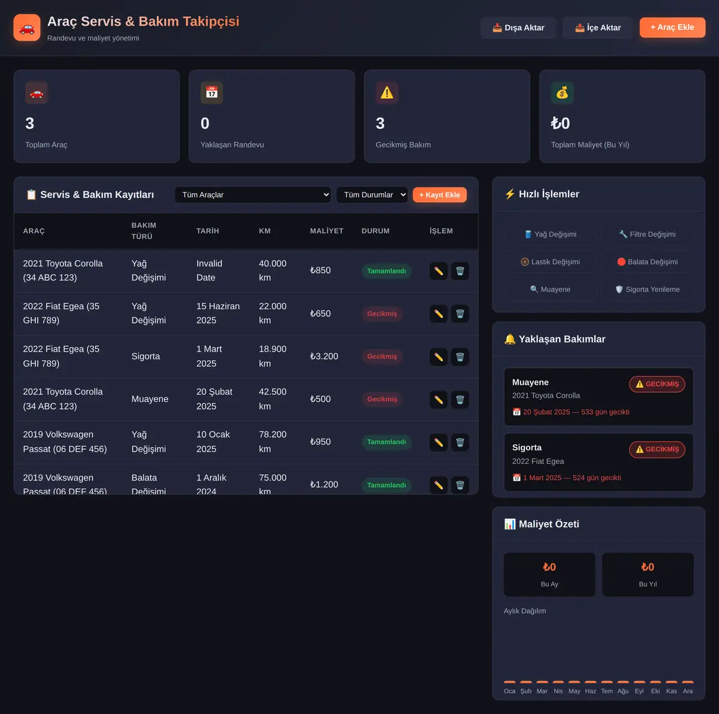Screen dimensions: 719x714
Task: Choose the Balata Değişimi quick action
Action: (647, 262)
